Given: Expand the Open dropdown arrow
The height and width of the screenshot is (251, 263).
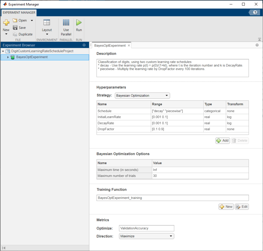Looking at the screenshot, I should click(32, 20).
